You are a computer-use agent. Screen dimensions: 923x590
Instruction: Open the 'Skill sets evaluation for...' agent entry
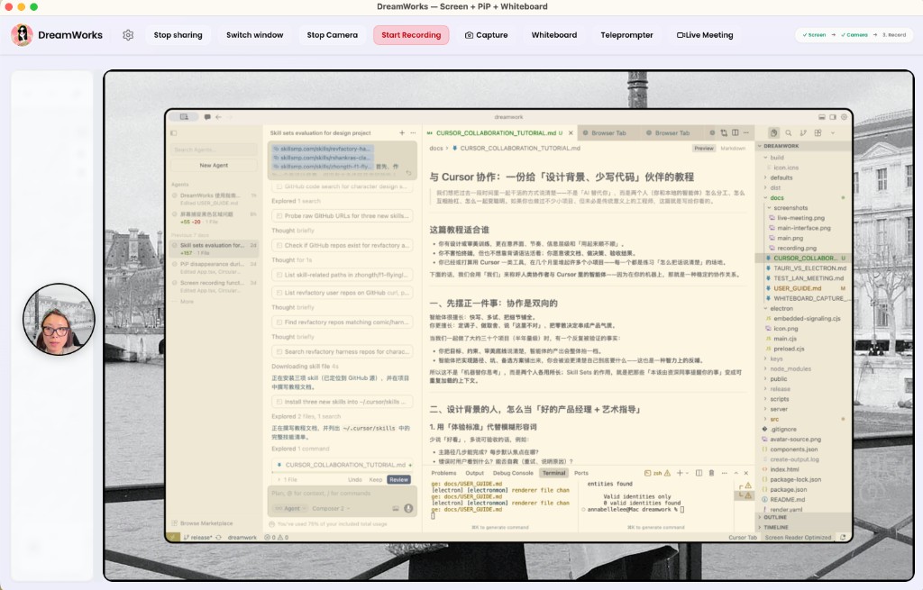click(214, 249)
